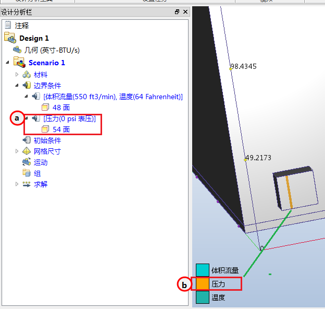Collapse the 边界条件 node
This screenshot has height=309, width=325.
(17, 86)
